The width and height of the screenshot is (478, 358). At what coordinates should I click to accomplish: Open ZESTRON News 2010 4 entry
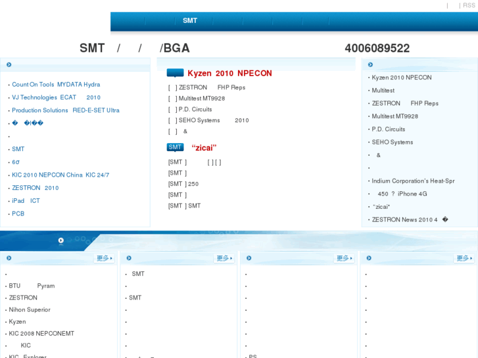pos(410,219)
